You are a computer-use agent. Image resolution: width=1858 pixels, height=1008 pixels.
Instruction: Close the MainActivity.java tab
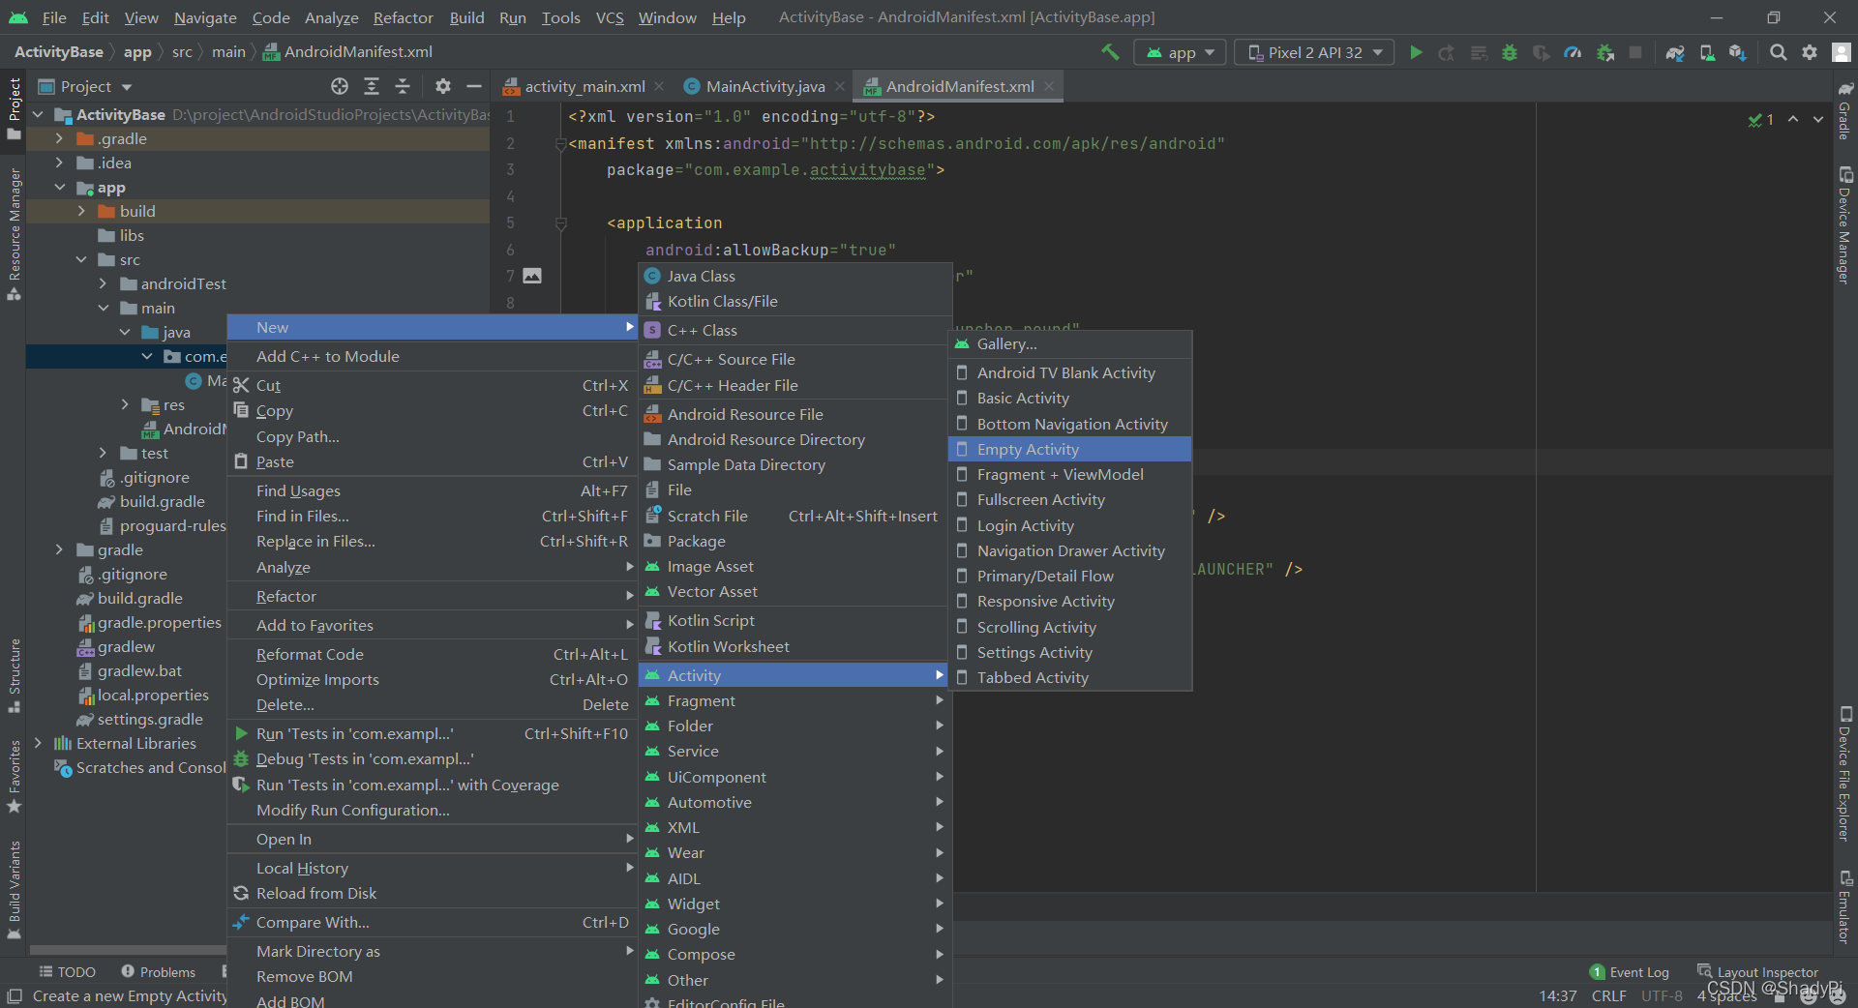(x=840, y=86)
